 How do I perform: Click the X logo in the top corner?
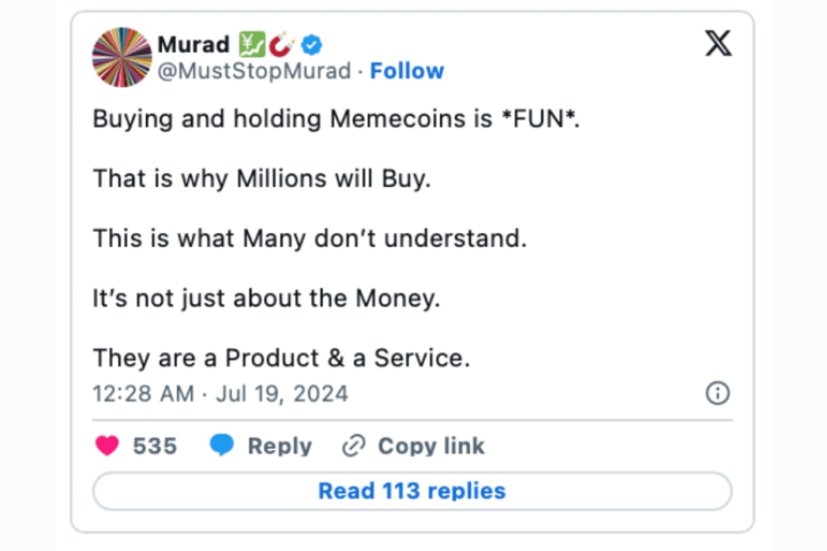click(717, 44)
